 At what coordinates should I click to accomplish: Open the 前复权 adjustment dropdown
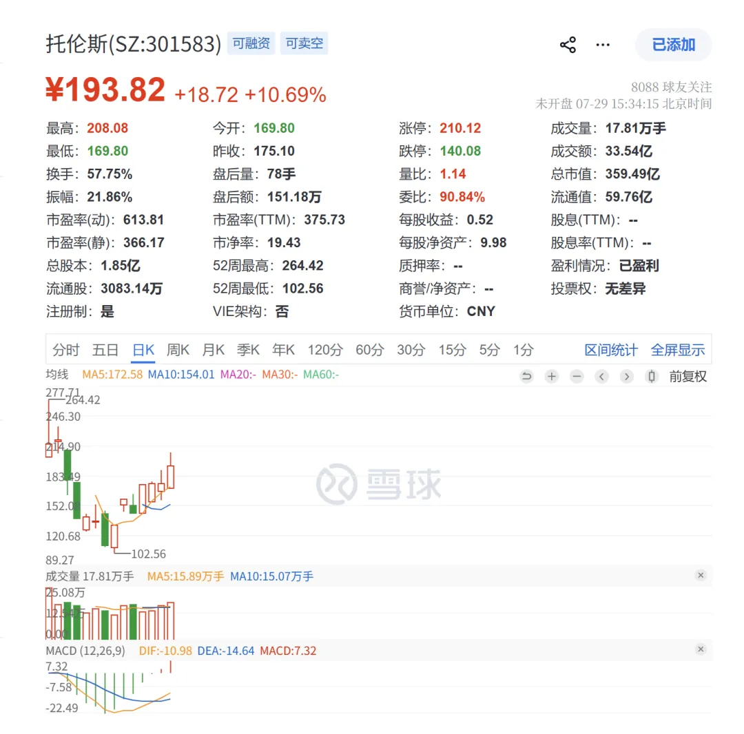click(688, 377)
